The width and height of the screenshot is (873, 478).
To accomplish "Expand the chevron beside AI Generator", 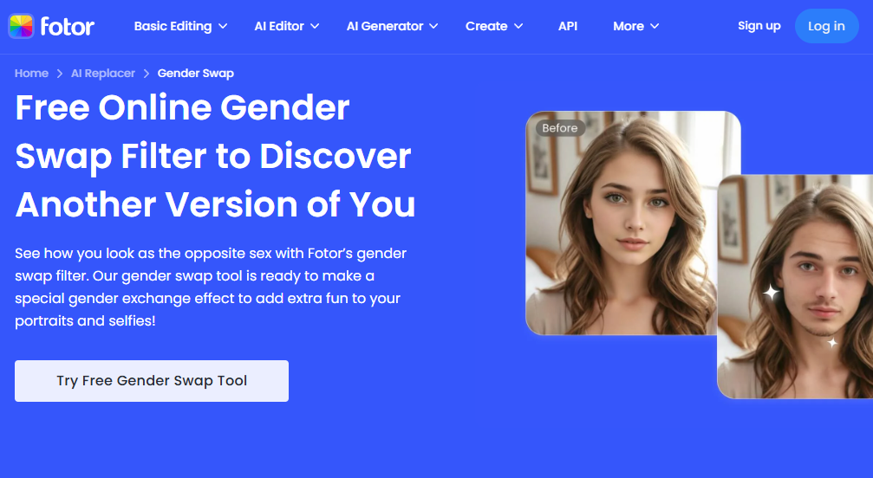I will pos(433,27).
